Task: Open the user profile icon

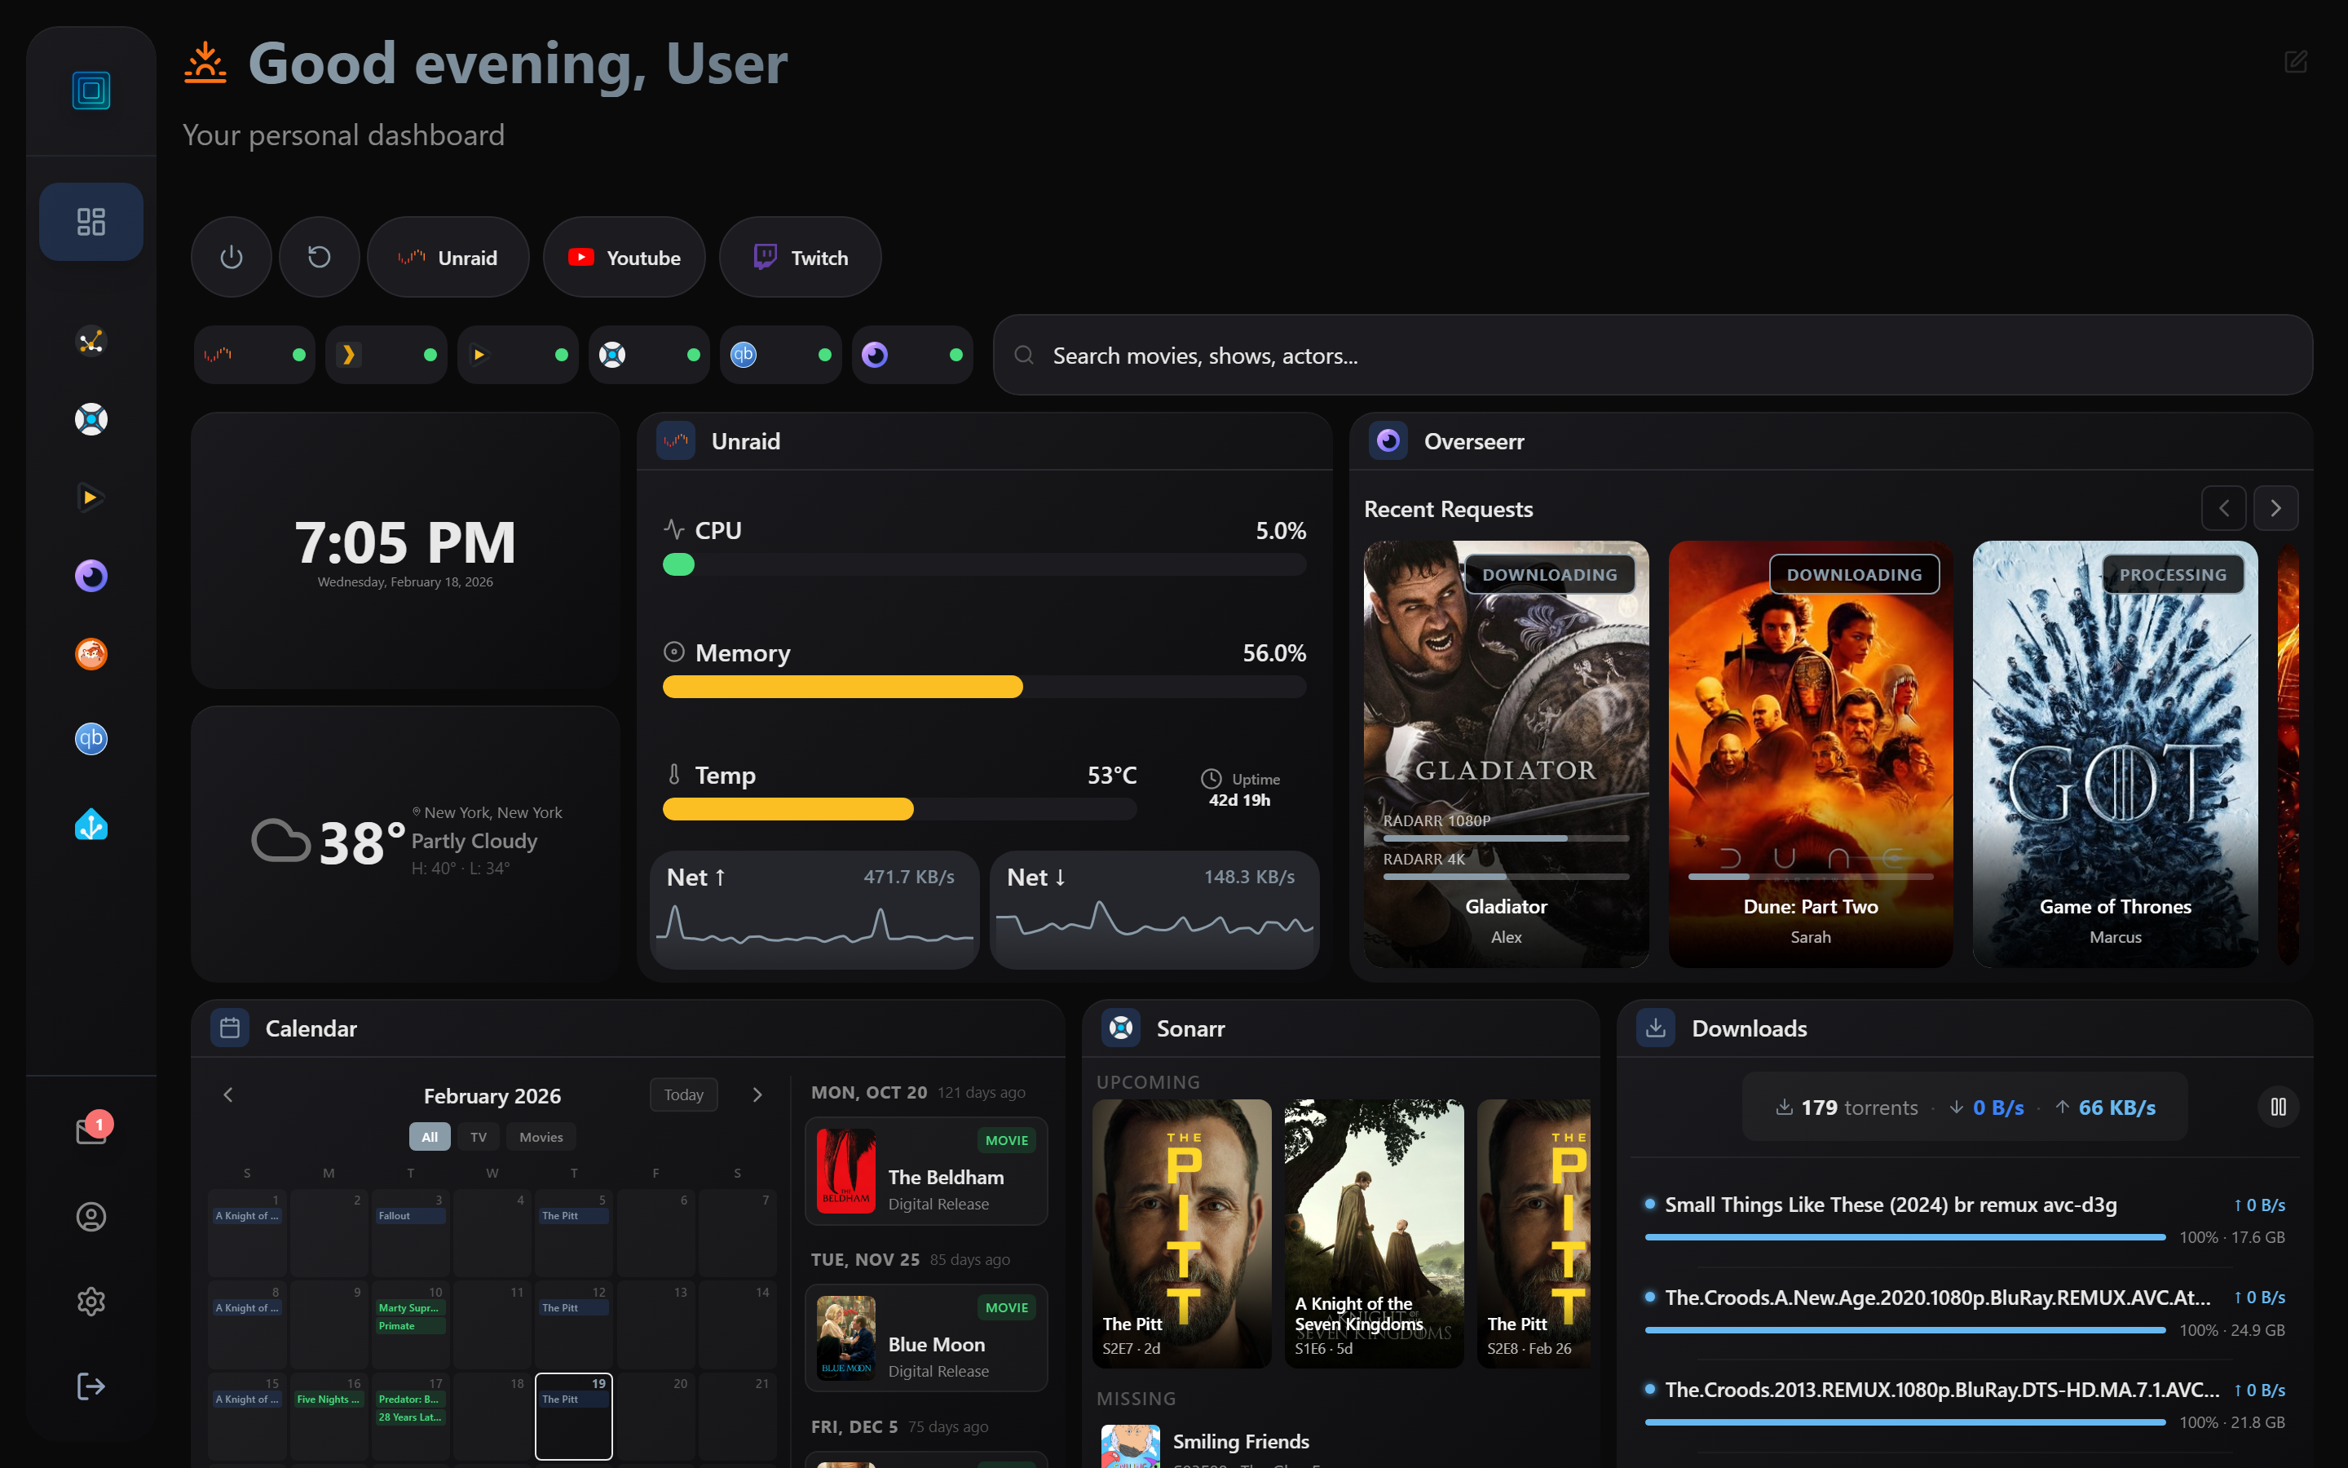Action: point(91,1217)
